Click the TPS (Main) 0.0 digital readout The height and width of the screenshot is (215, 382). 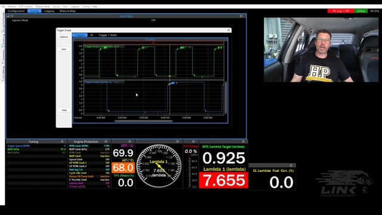click(x=126, y=183)
